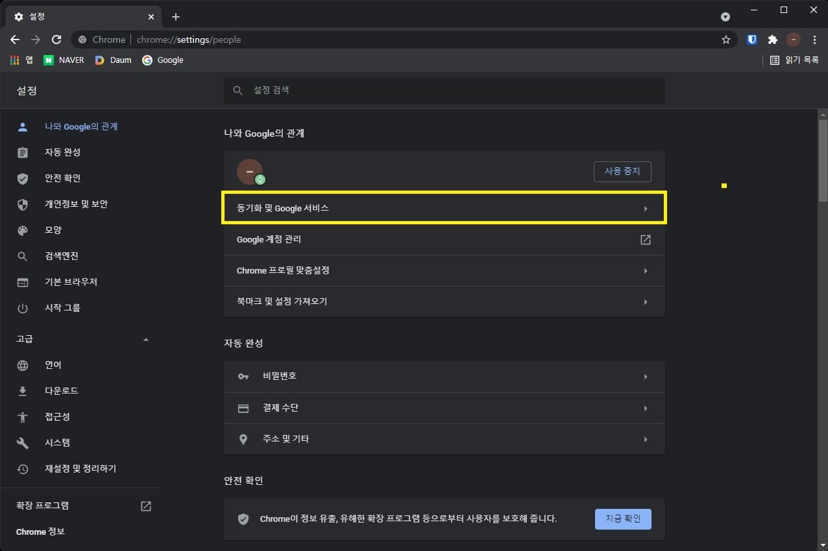Click the 사용 중지 button
Viewport: 828px width, 551px height.
coord(622,172)
